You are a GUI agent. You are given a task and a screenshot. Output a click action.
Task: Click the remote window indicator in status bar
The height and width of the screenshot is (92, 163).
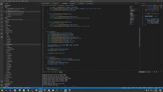pos(1,88)
